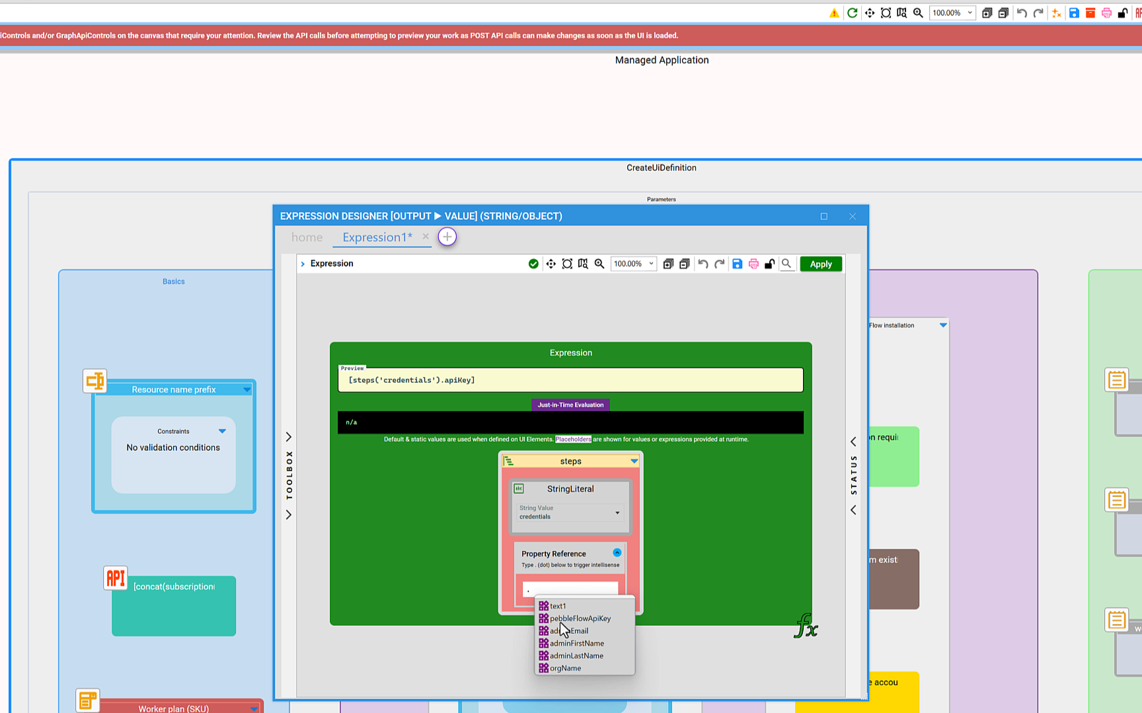The image size is (1142, 713).
Task: Collapse the steps node with its arrow
Action: click(634, 461)
